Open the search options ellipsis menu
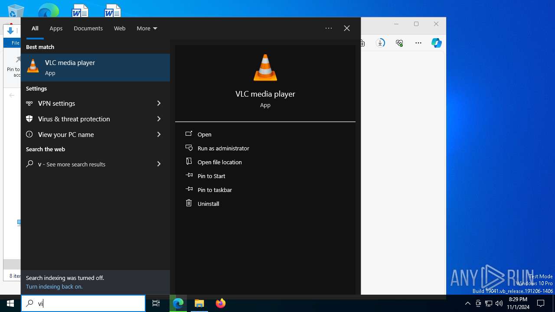 [x=329, y=28]
